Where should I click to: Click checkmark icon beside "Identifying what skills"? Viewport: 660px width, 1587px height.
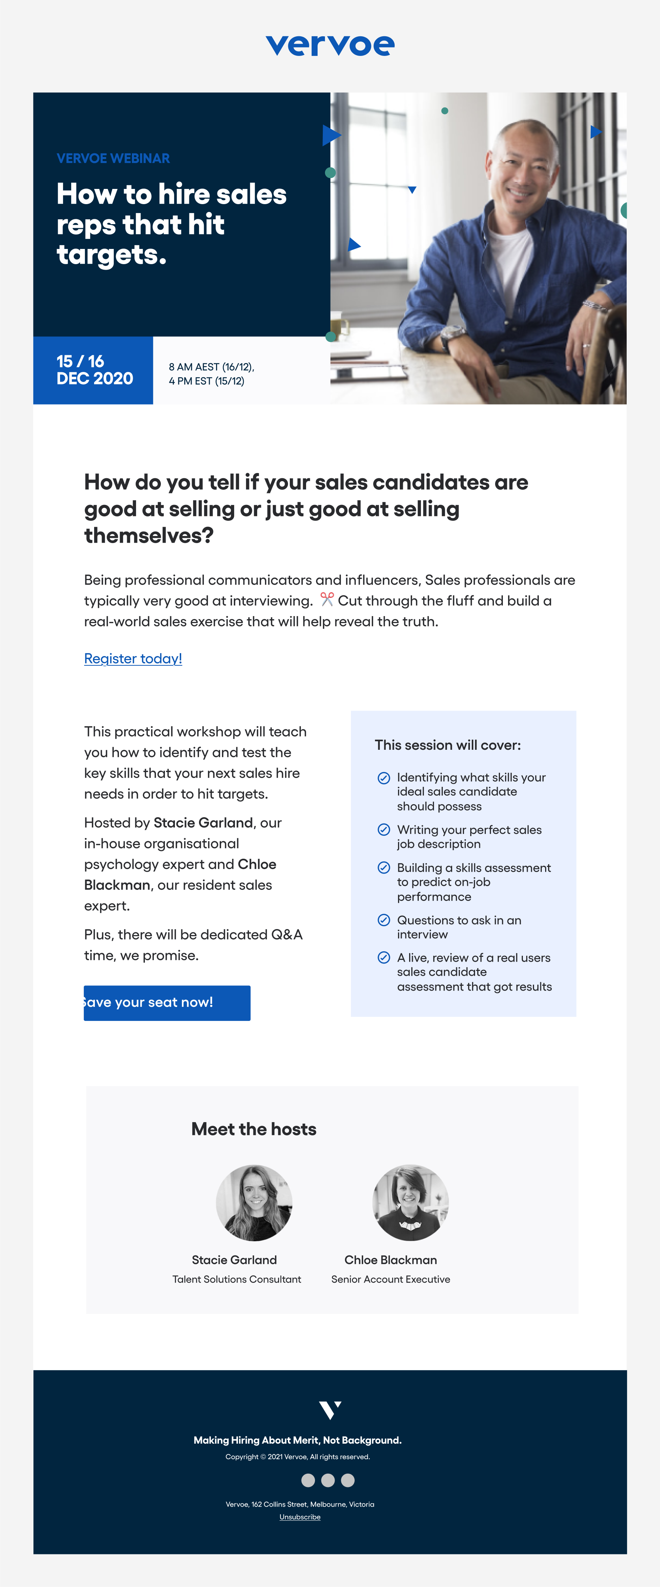coord(383,778)
